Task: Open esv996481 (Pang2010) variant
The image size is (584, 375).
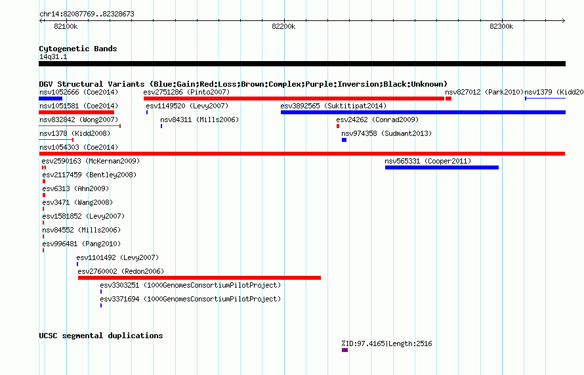Action: 81,244
